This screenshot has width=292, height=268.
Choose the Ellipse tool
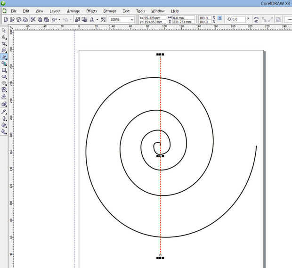4,76
